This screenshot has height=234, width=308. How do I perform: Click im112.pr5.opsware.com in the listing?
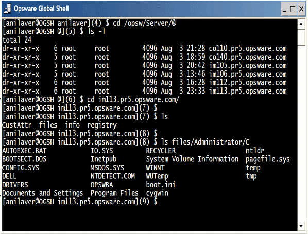point(248,82)
